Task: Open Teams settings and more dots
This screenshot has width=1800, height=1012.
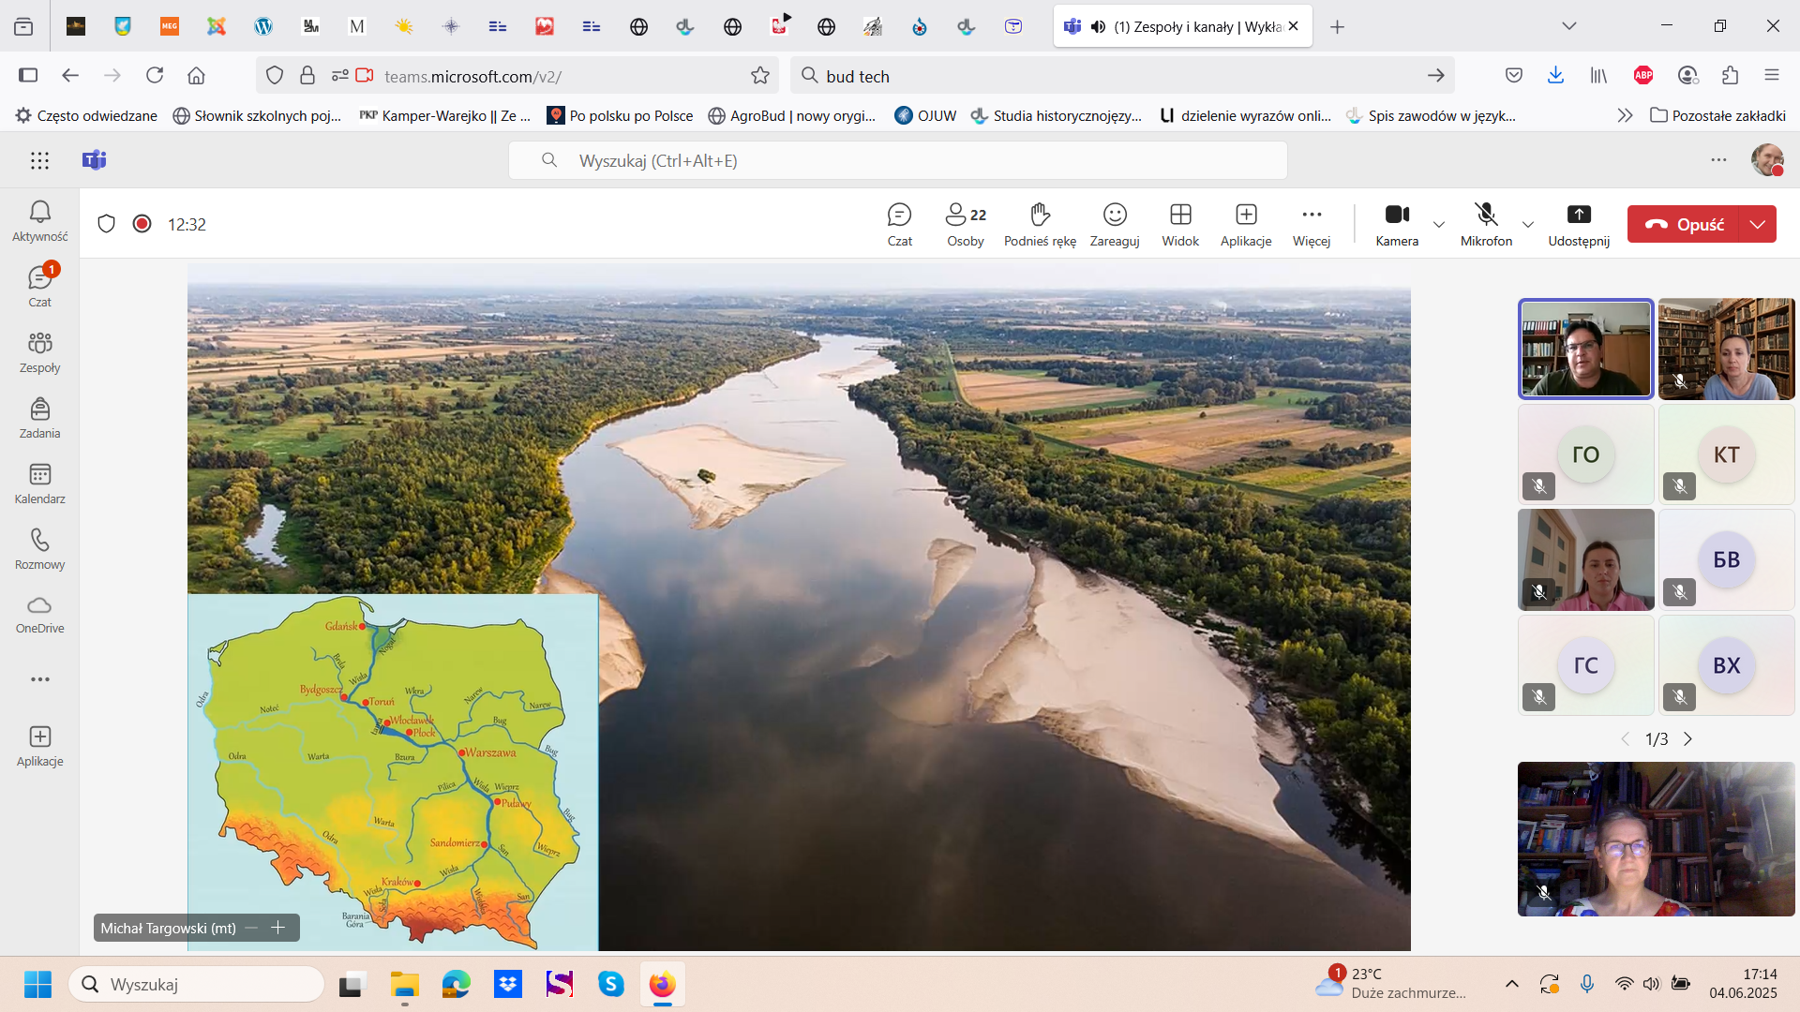Action: [1718, 160]
